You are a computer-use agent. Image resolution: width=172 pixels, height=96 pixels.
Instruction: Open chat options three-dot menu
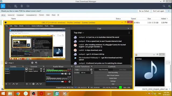click(x=129, y=33)
